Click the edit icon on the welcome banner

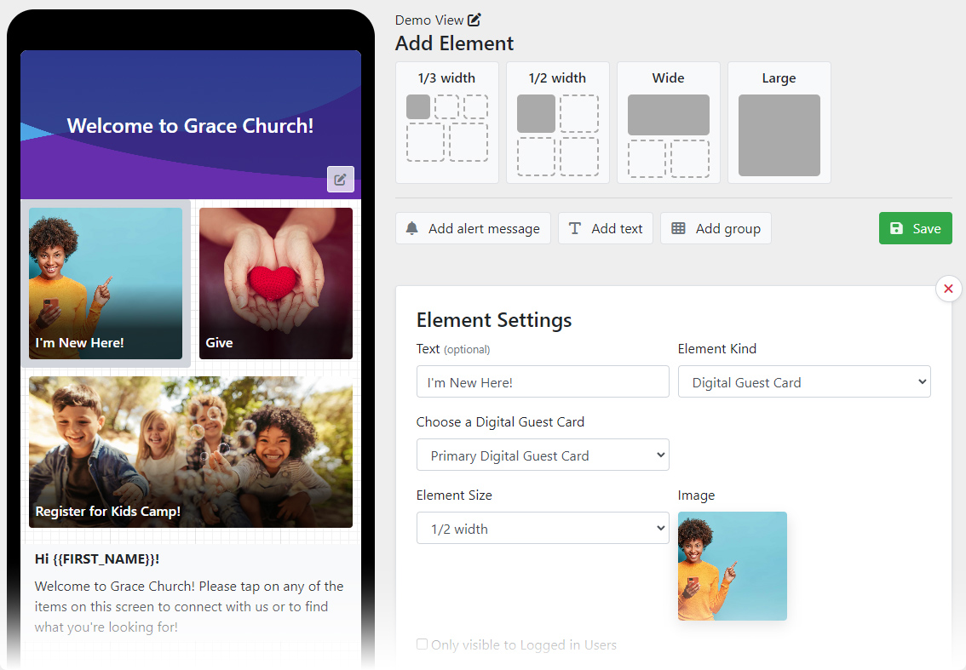pyautogui.click(x=340, y=179)
